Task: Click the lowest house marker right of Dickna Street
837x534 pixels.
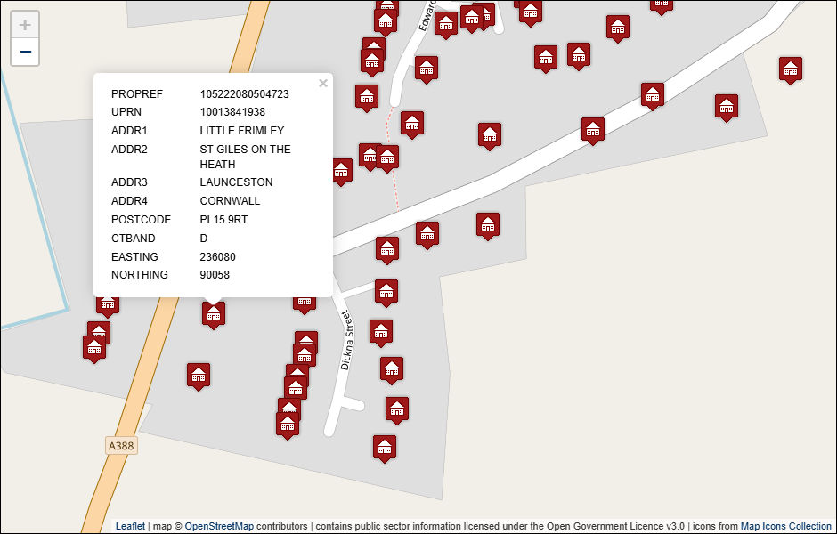Action: tap(385, 448)
